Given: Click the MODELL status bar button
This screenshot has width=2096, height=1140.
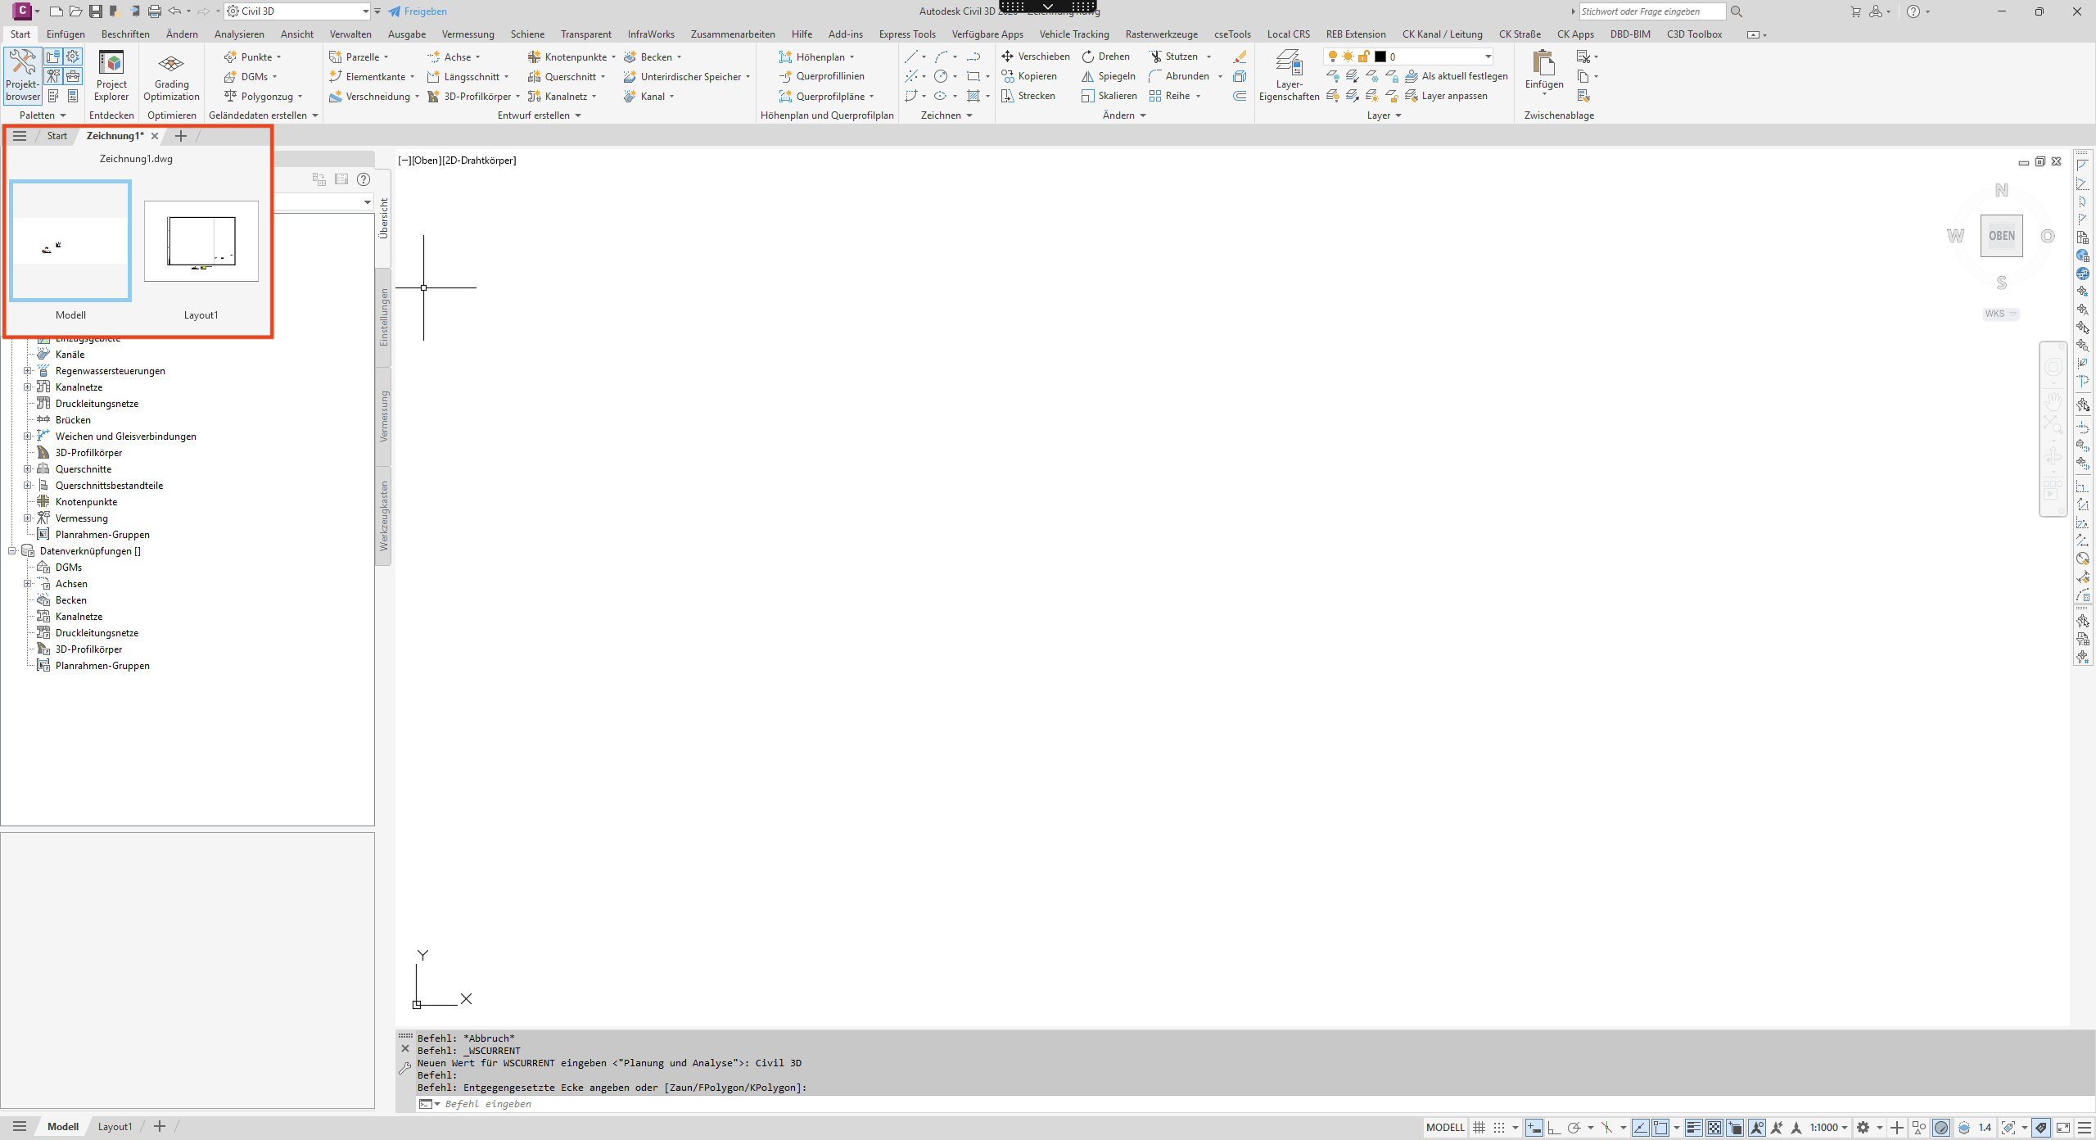Looking at the screenshot, I should (x=1445, y=1128).
